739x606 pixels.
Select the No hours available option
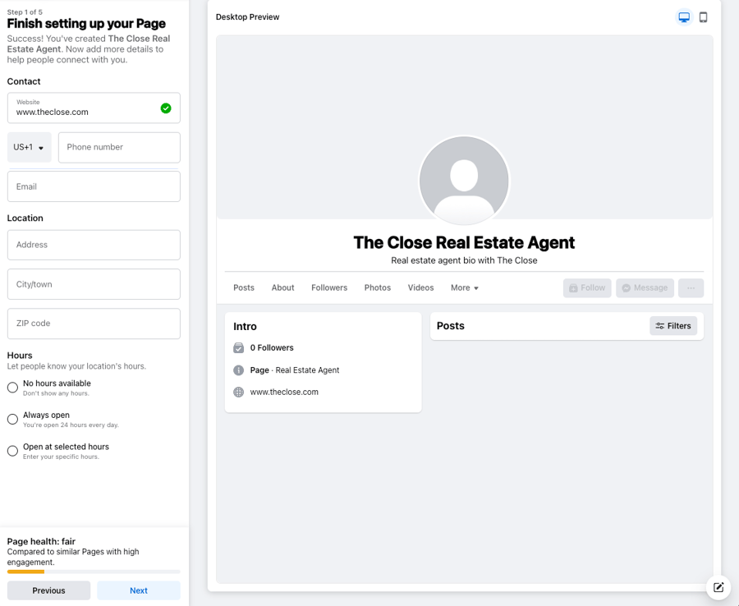pos(12,387)
